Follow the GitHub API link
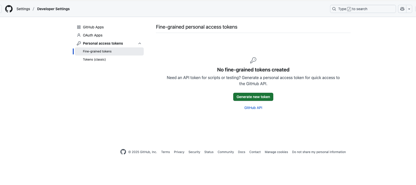Image resolution: width=416 pixels, height=185 pixels. coord(253,108)
